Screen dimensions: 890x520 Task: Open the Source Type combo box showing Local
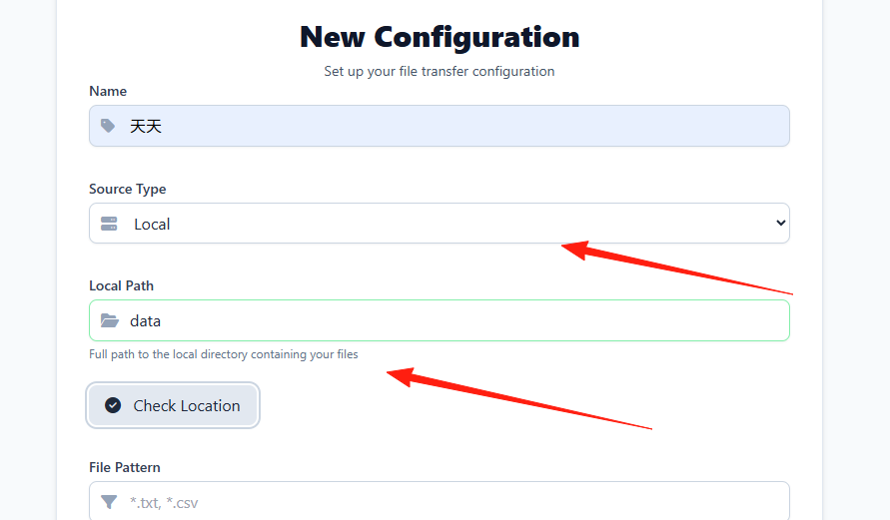tap(440, 224)
